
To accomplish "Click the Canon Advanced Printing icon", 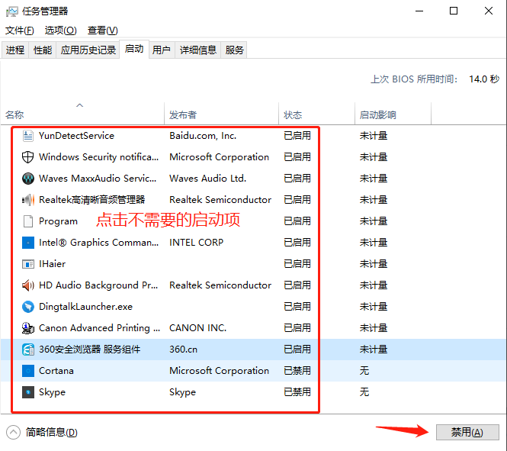I will tap(27, 327).
